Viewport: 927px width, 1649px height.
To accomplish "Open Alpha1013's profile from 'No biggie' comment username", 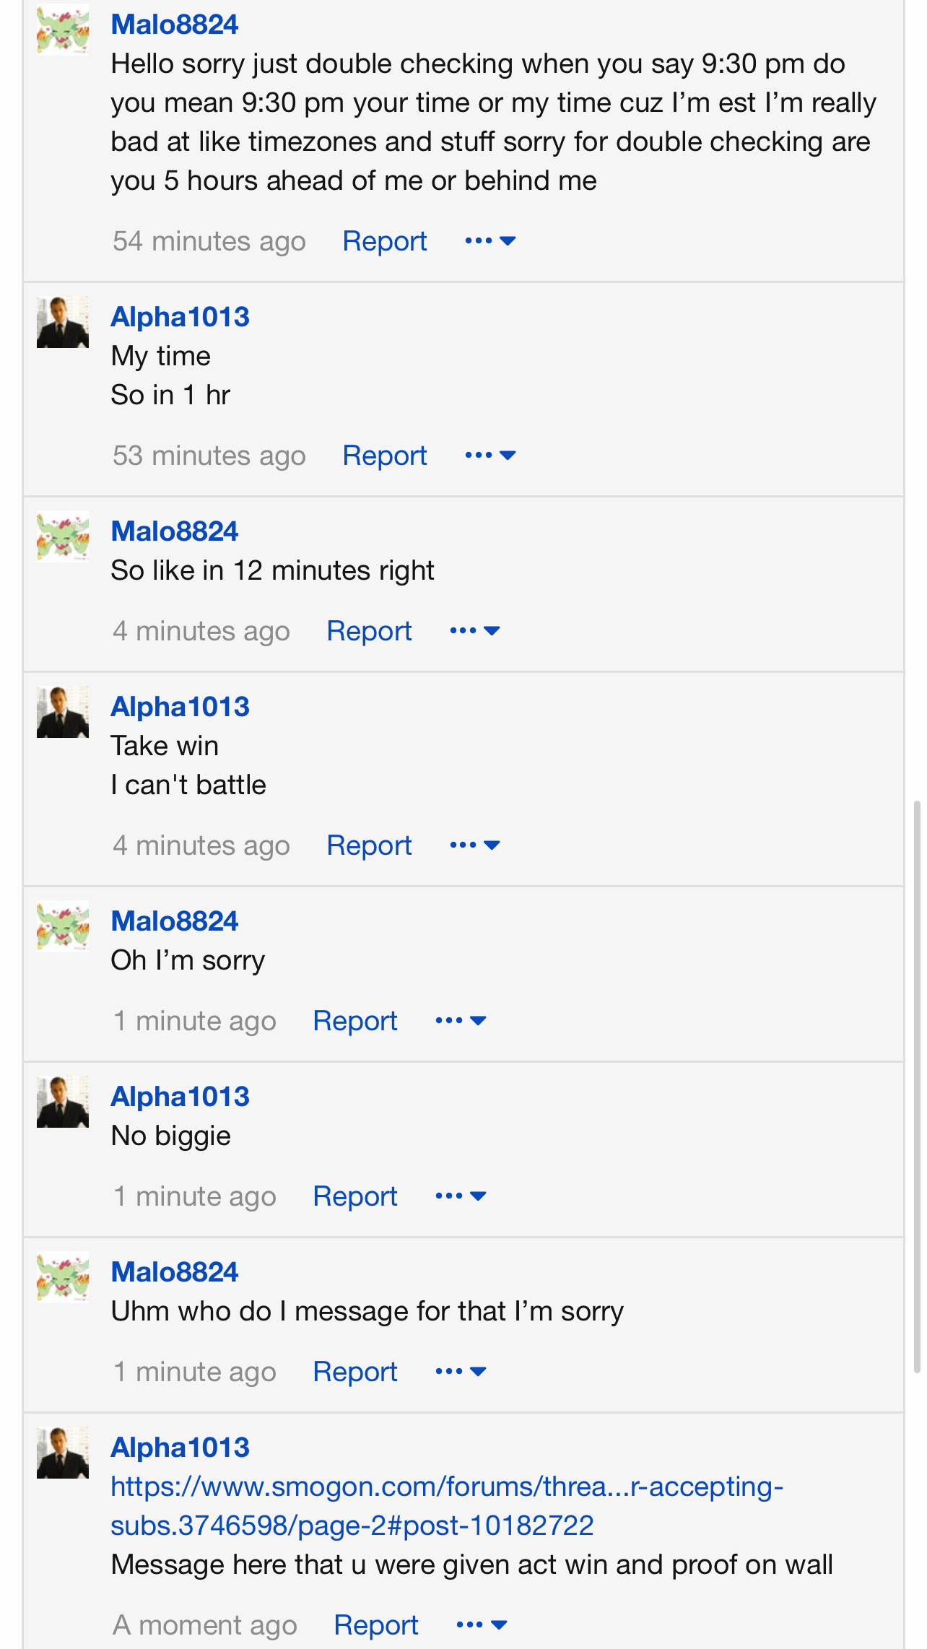I will click(180, 1097).
